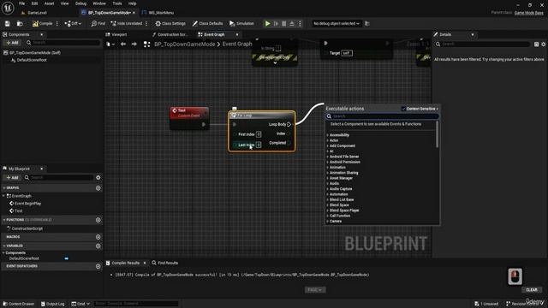This screenshot has width=548, height=308.
Task: Navigate forward in graph history
Action: [134, 44]
